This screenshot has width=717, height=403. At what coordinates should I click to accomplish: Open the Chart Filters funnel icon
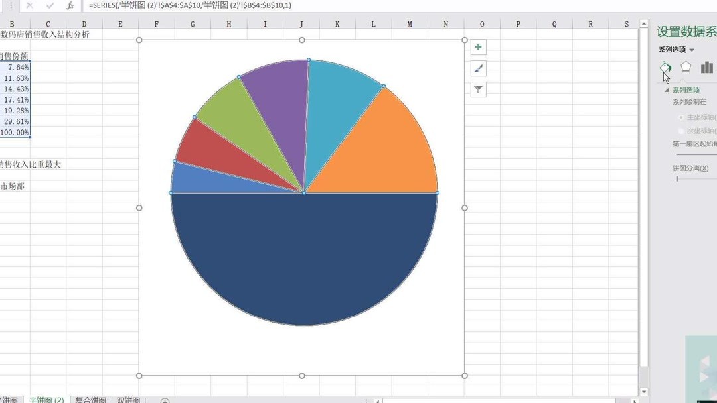[477, 89]
